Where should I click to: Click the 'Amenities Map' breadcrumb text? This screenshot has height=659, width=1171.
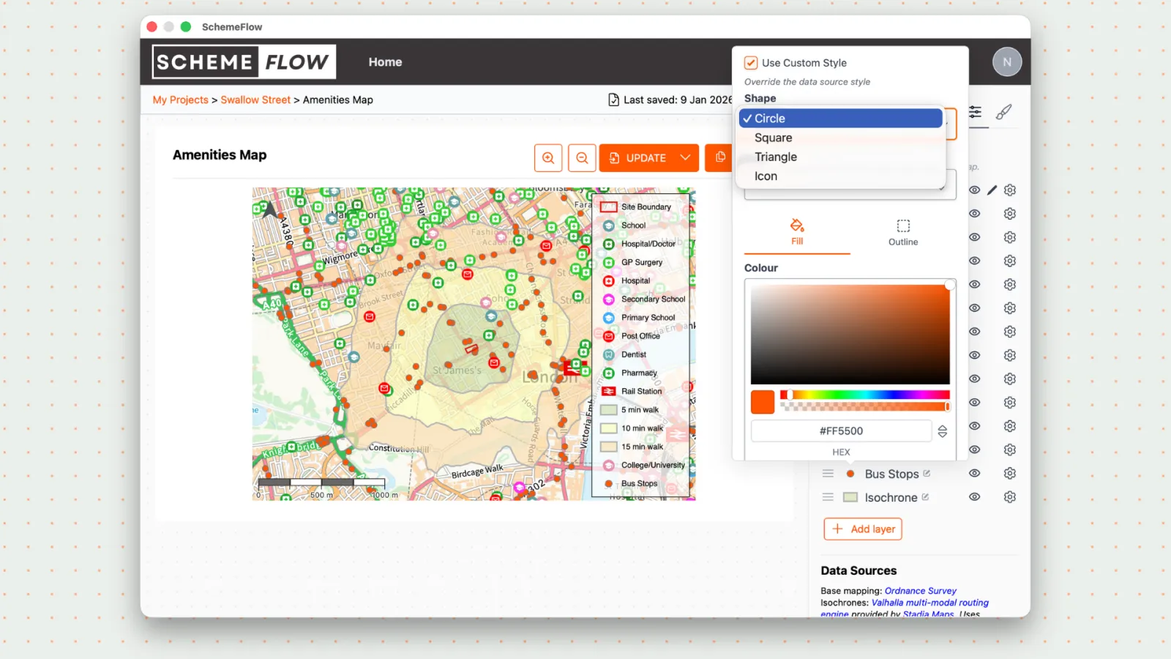point(338,100)
